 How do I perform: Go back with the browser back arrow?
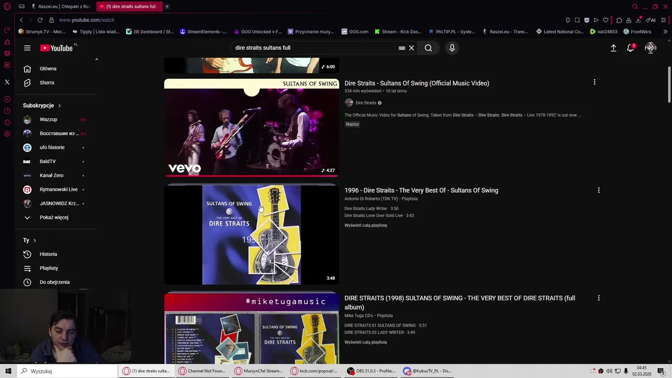click(x=21, y=20)
